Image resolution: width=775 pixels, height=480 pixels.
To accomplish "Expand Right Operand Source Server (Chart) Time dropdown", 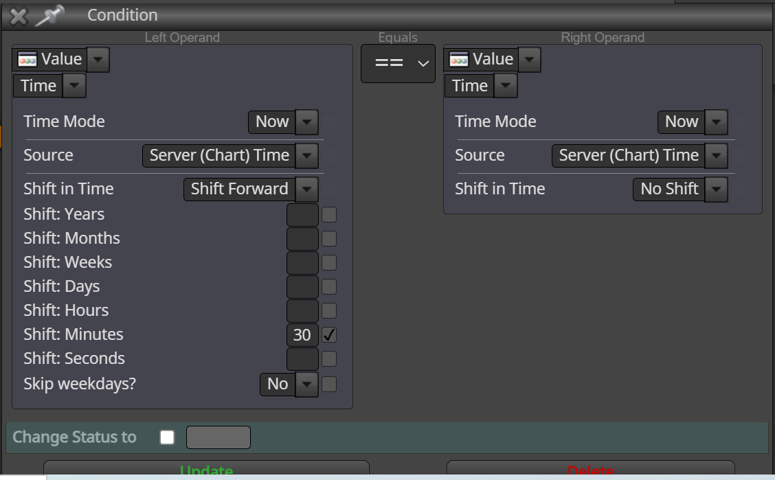I will tap(716, 155).
